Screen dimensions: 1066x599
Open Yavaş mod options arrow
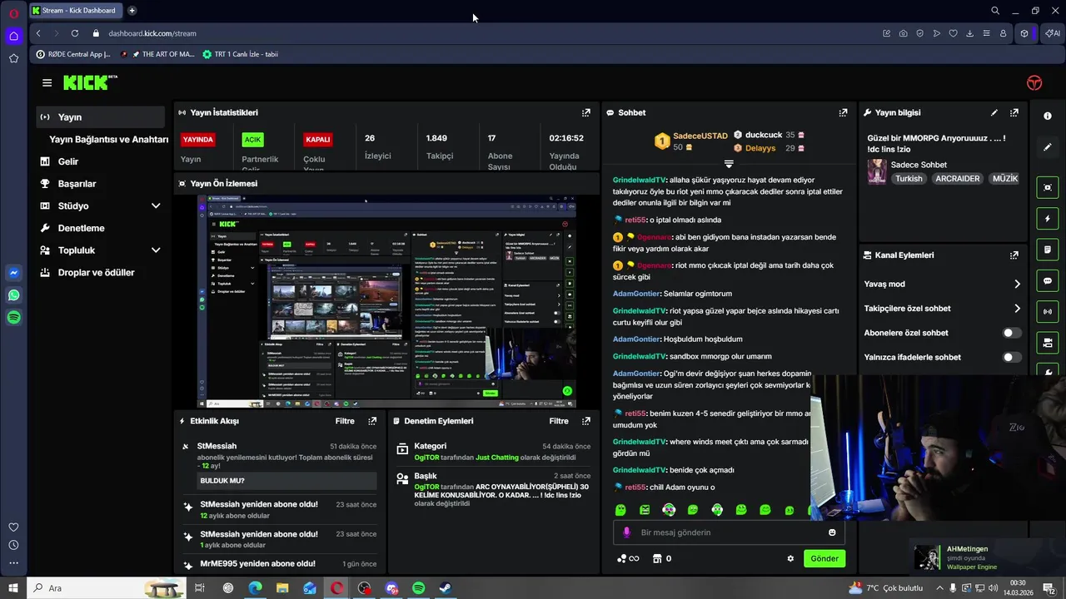point(1017,284)
